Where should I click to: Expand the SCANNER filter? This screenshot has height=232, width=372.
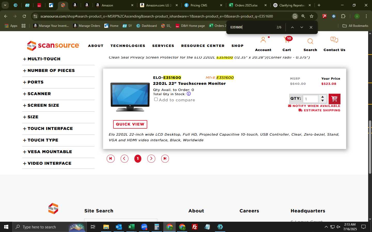tap(37, 94)
